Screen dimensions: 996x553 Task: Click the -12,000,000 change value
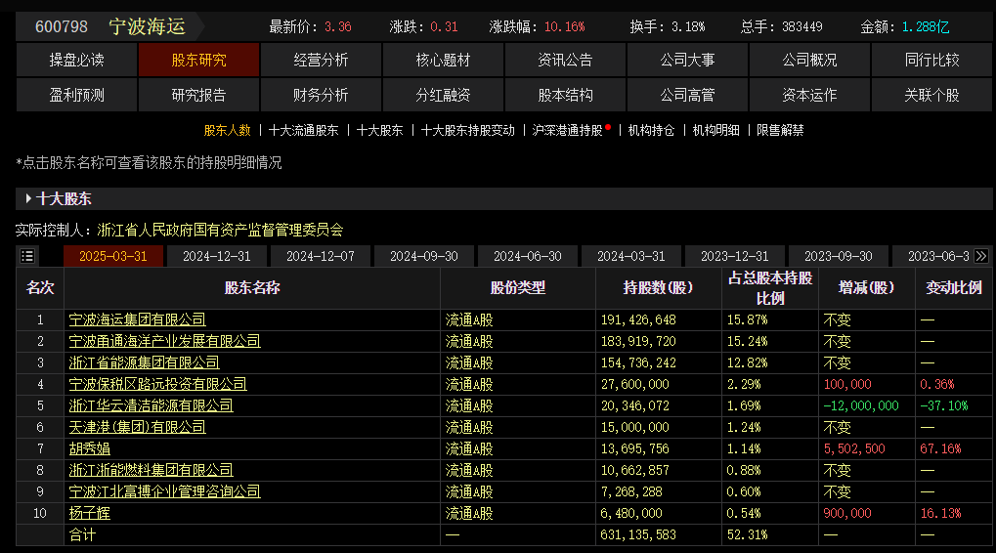click(861, 405)
